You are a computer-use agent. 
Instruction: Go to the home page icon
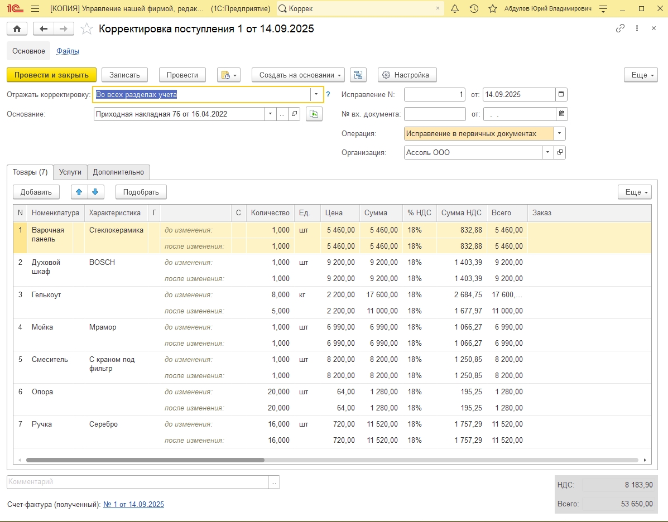click(17, 28)
